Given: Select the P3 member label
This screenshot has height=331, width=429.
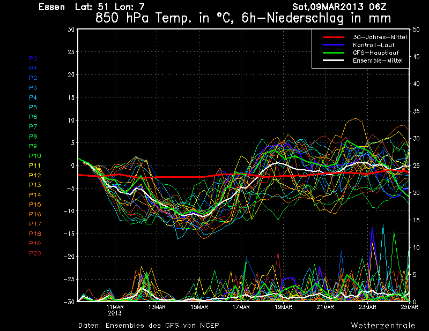Looking at the screenshot, I should pyautogui.click(x=33, y=88).
